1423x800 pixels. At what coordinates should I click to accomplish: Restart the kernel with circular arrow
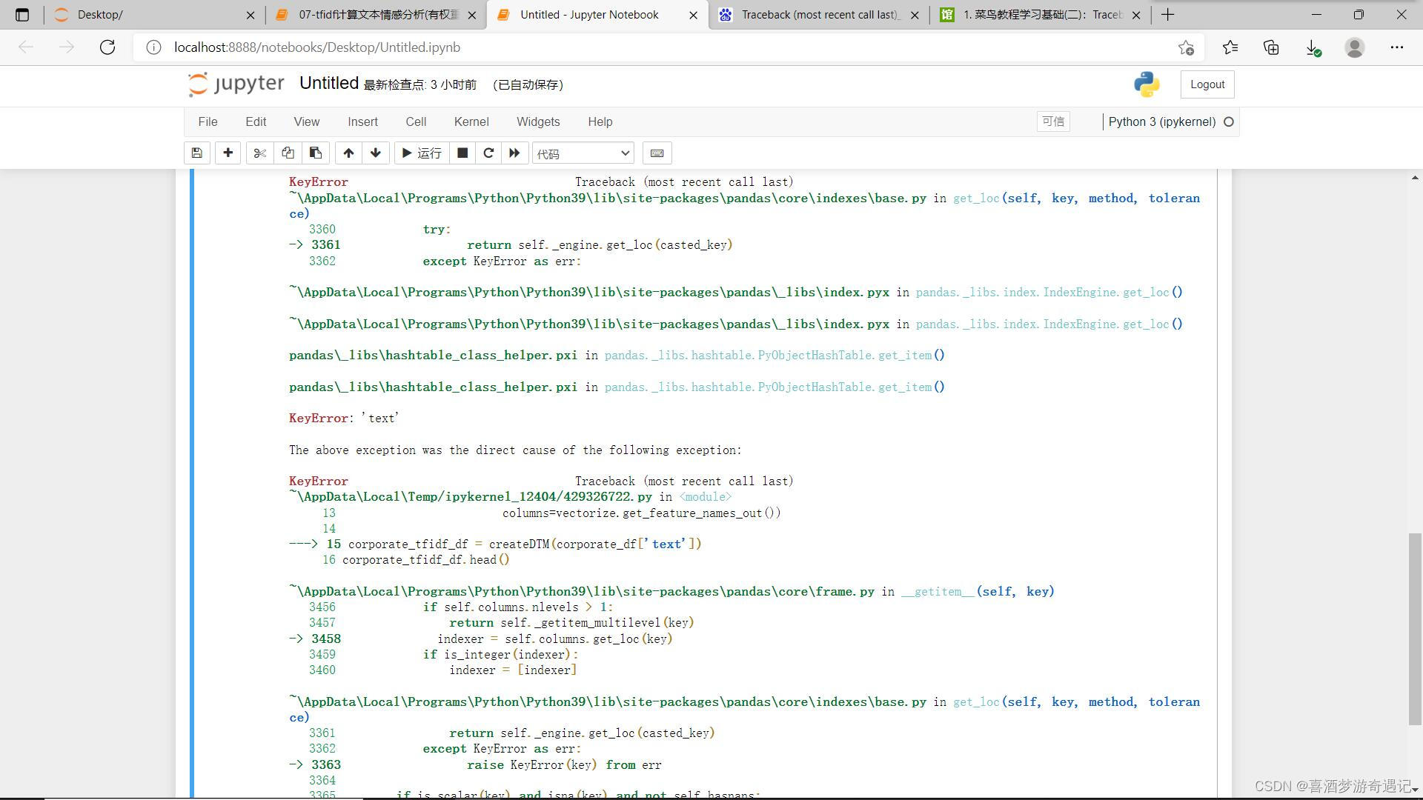tap(488, 153)
